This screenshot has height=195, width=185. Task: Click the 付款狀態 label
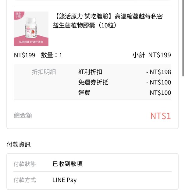(x=25, y=164)
